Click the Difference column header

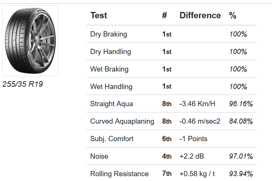(200, 16)
